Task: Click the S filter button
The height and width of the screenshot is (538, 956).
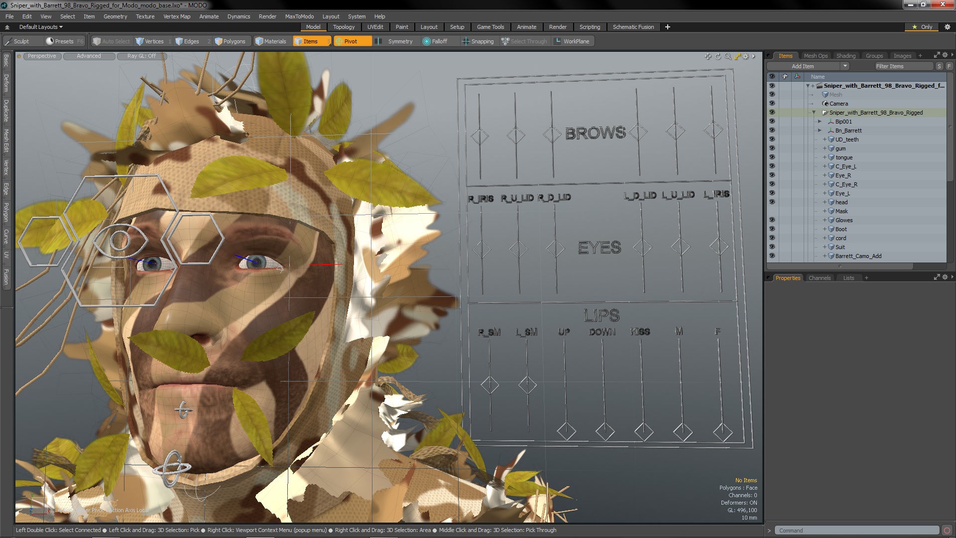Action: pos(939,66)
